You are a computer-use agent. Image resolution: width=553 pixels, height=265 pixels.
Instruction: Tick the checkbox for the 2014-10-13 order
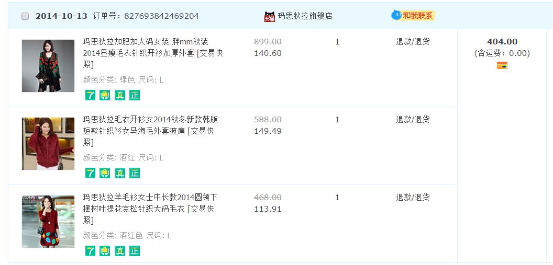pos(25,16)
